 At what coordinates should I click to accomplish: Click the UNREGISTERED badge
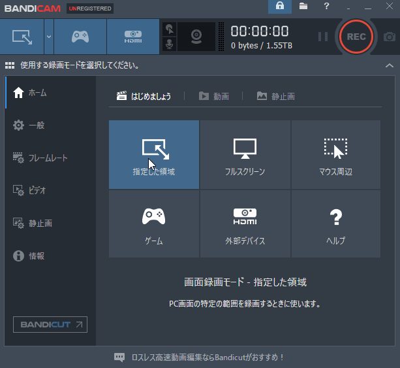(90, 8)
